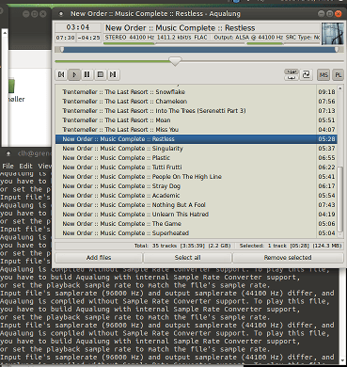Viewport: 347px width, 367px height.
Task: Open the Select all menu button
Action: pos(187,258)
